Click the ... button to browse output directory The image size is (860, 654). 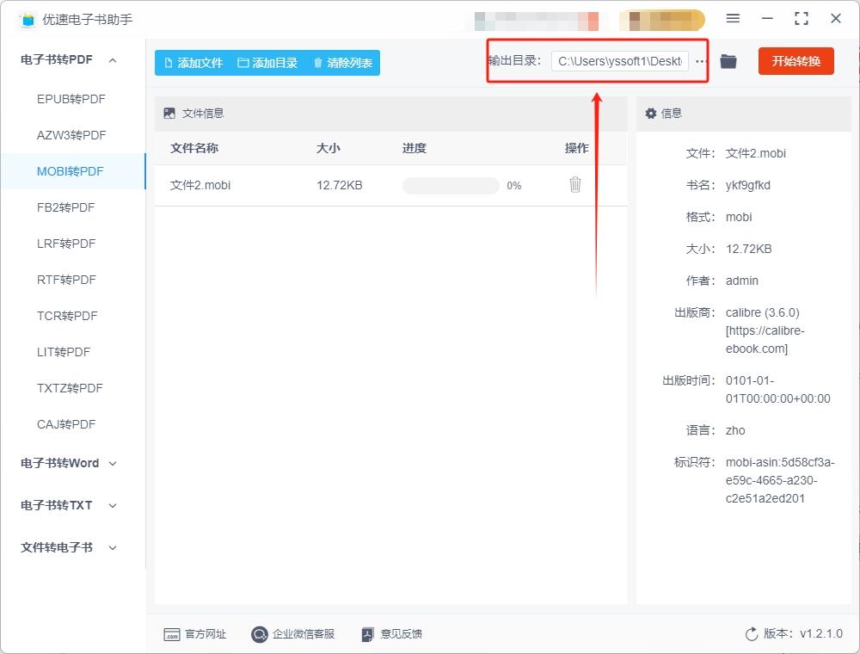(x=701, y=61)
